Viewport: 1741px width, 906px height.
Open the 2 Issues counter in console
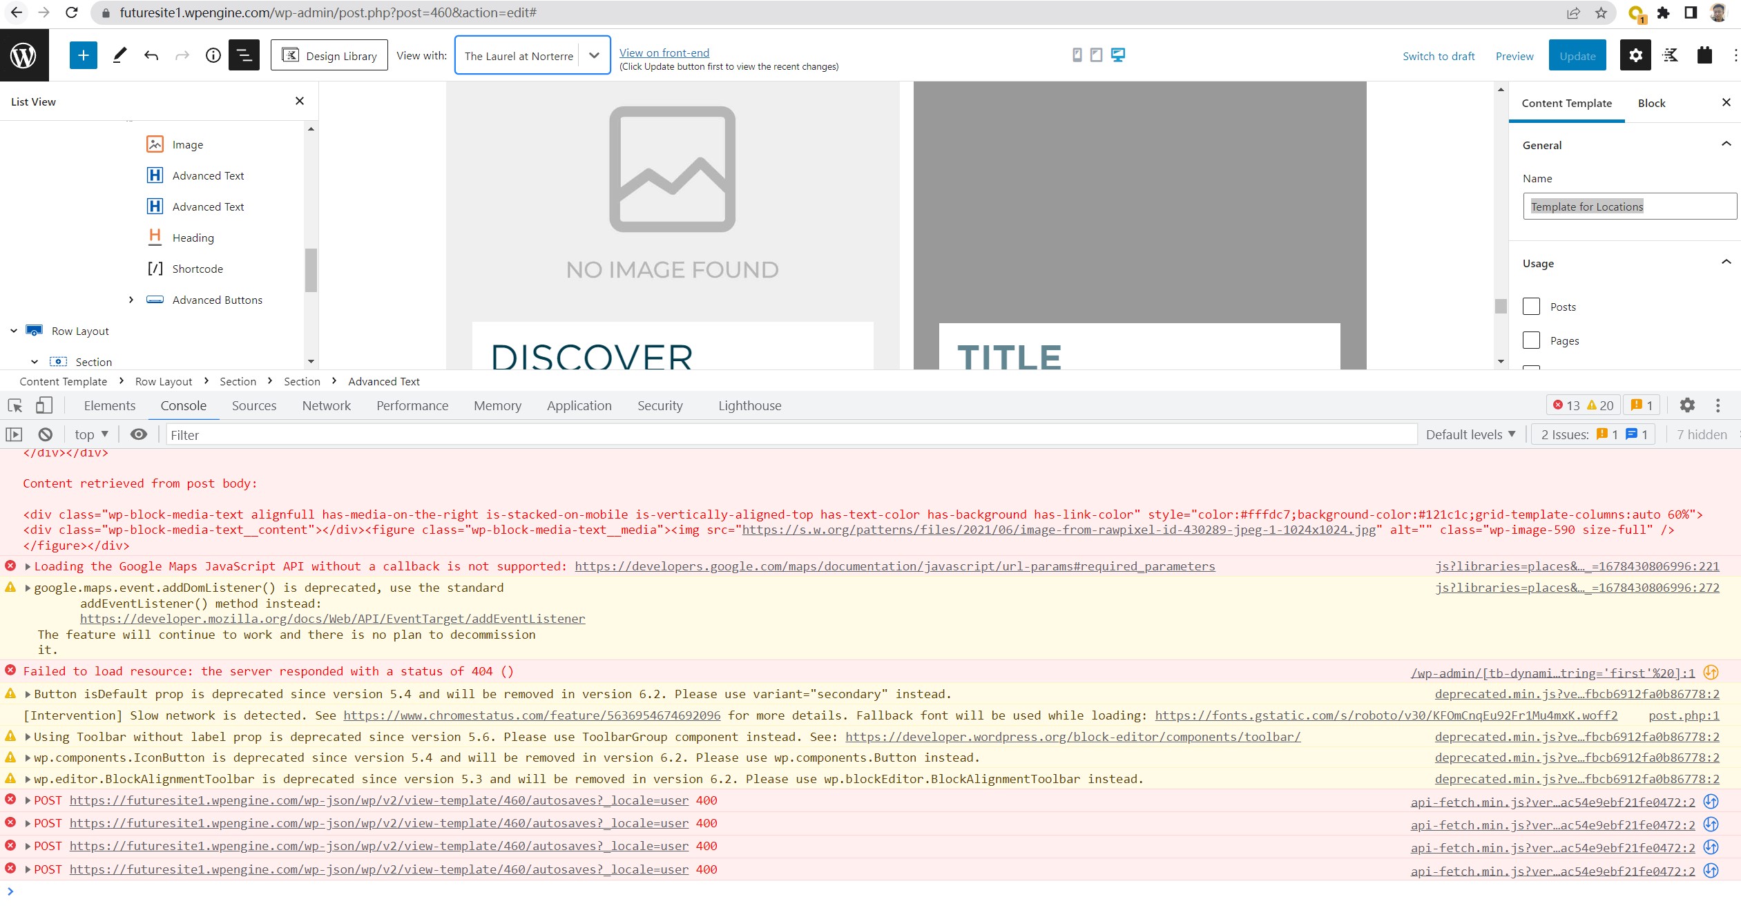1594,434
